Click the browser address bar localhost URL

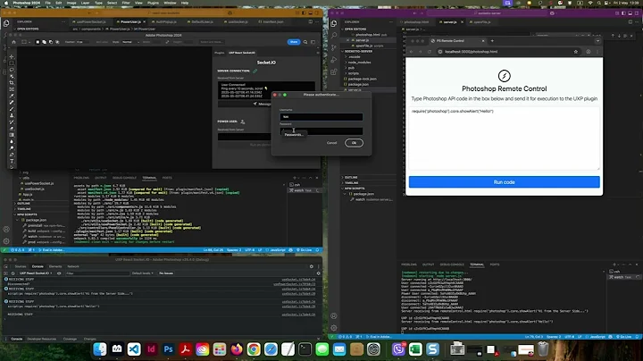[x=472, y=52]
